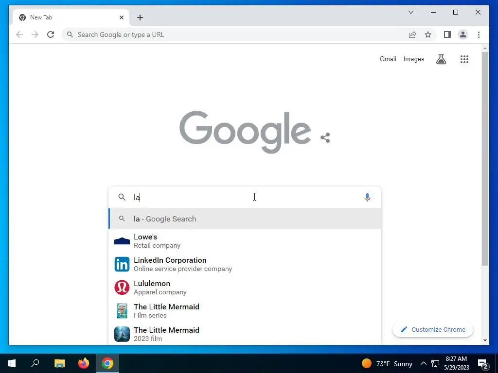Click the page vertical scrollbar
The height and width of the screenshot is (373, 498).
tap(485, 159)
